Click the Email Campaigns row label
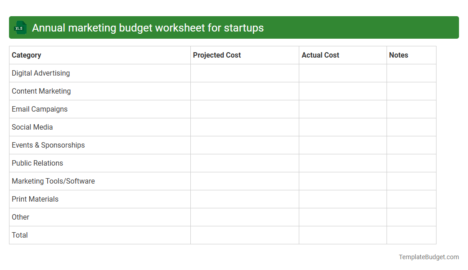This screenshot has width=468, height=270. click(40, 109)
